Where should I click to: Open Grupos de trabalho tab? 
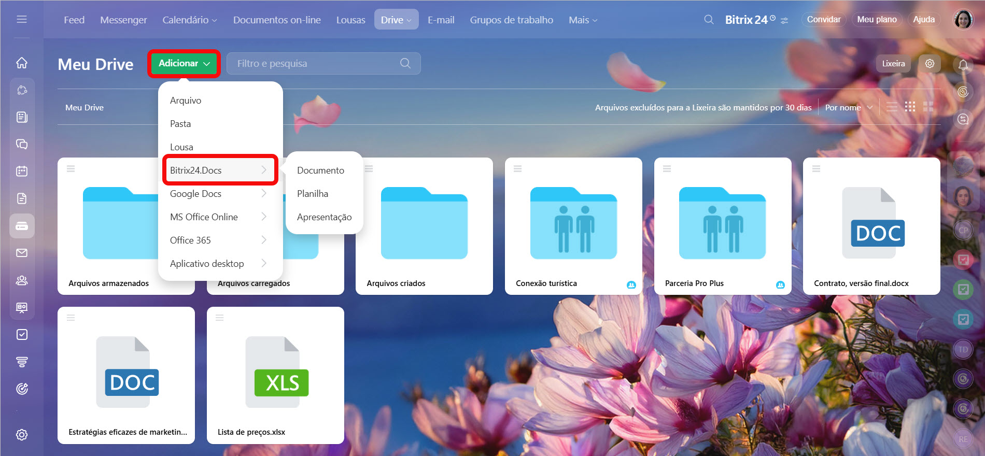click(x=512, y=20)
